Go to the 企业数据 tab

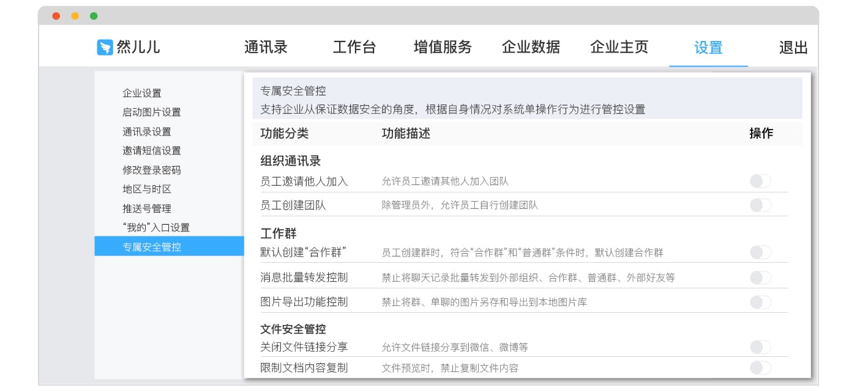[x=531, y=47]
